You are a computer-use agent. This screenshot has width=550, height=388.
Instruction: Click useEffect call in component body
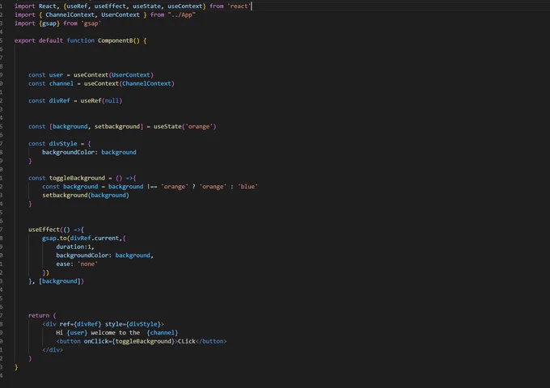[x=44, y=230]
